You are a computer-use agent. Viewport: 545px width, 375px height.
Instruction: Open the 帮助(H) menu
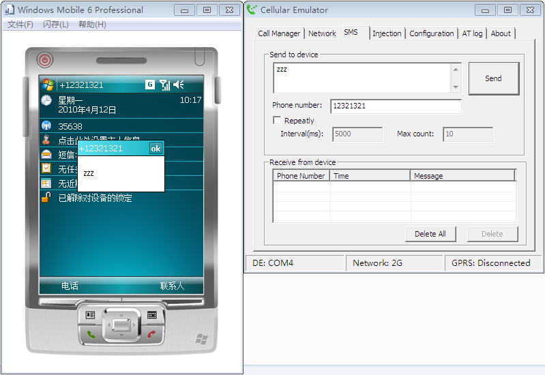(x=92, y=25)
